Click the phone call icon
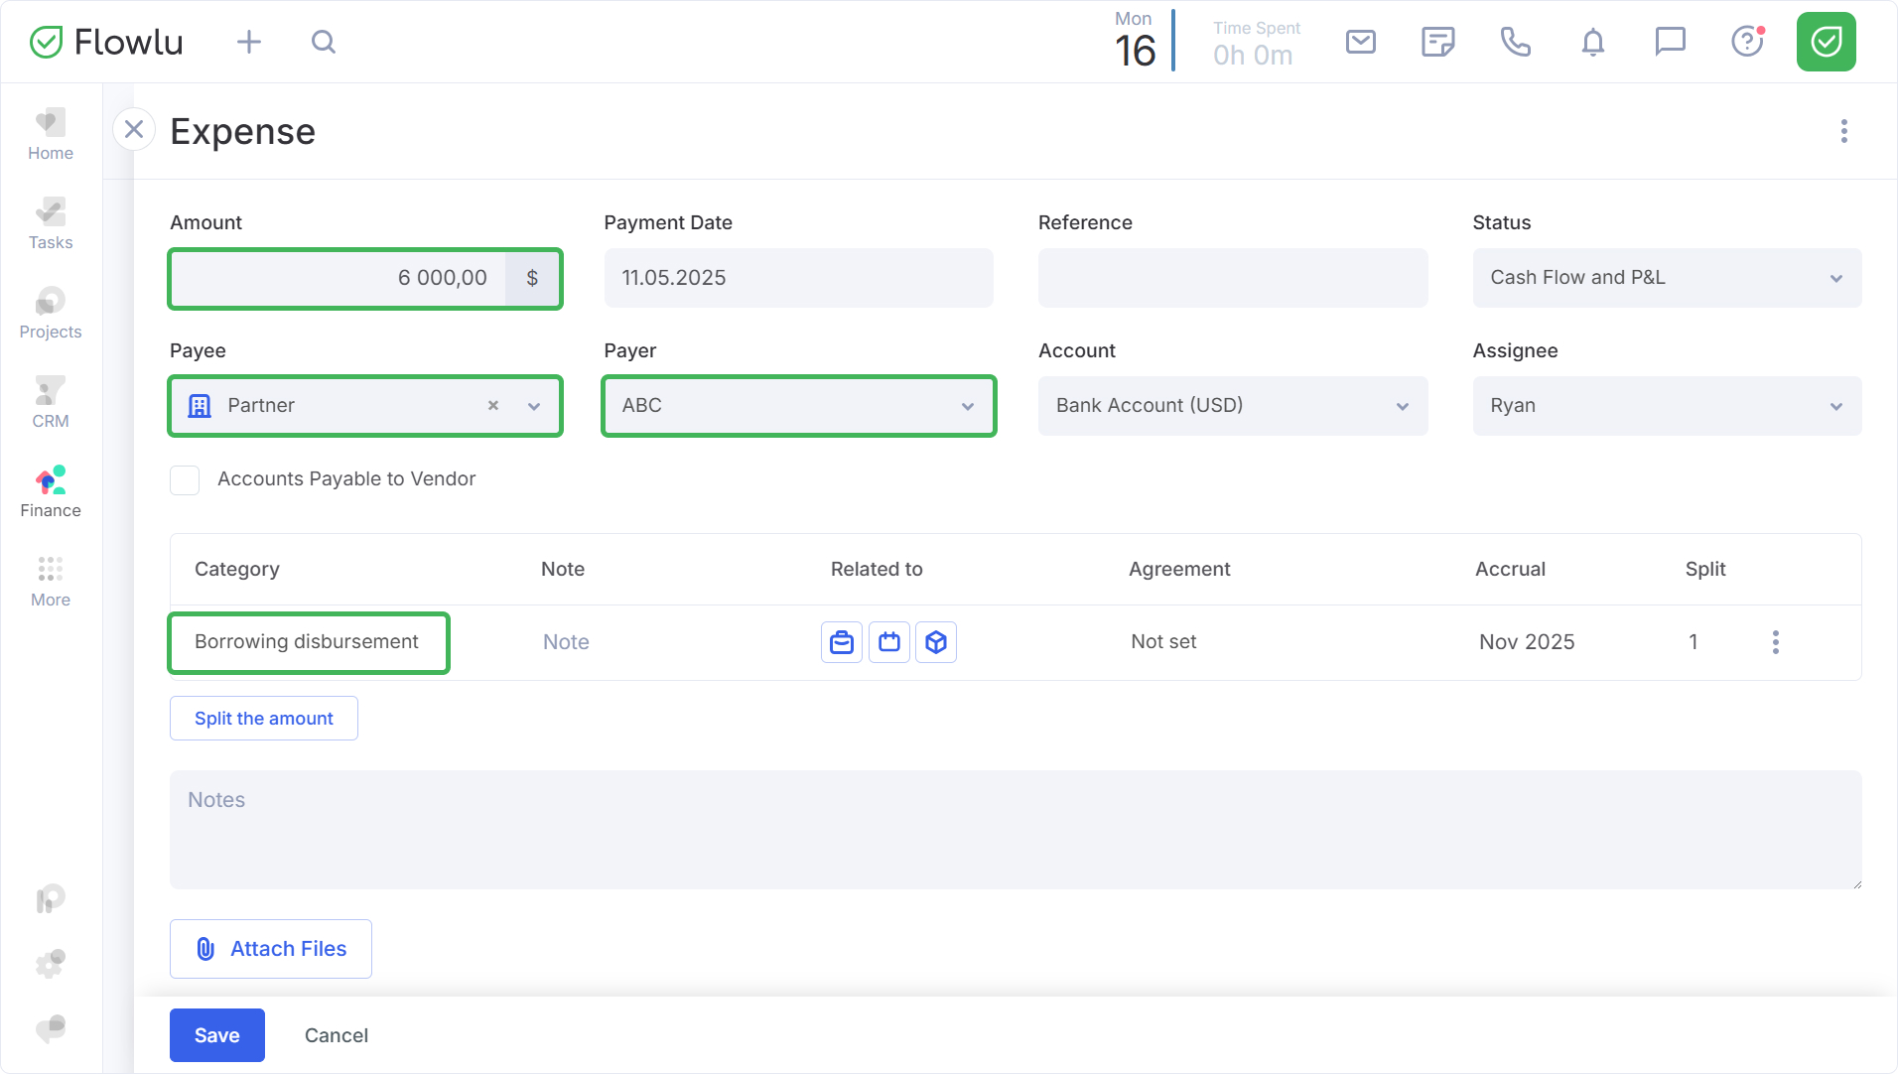The image size is (1898, 1074). pyautogui.click(x=1515, y=42)
